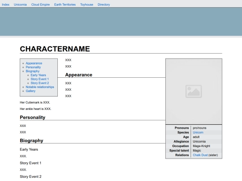Click the Age label in infobox

[x=186, y=137]
